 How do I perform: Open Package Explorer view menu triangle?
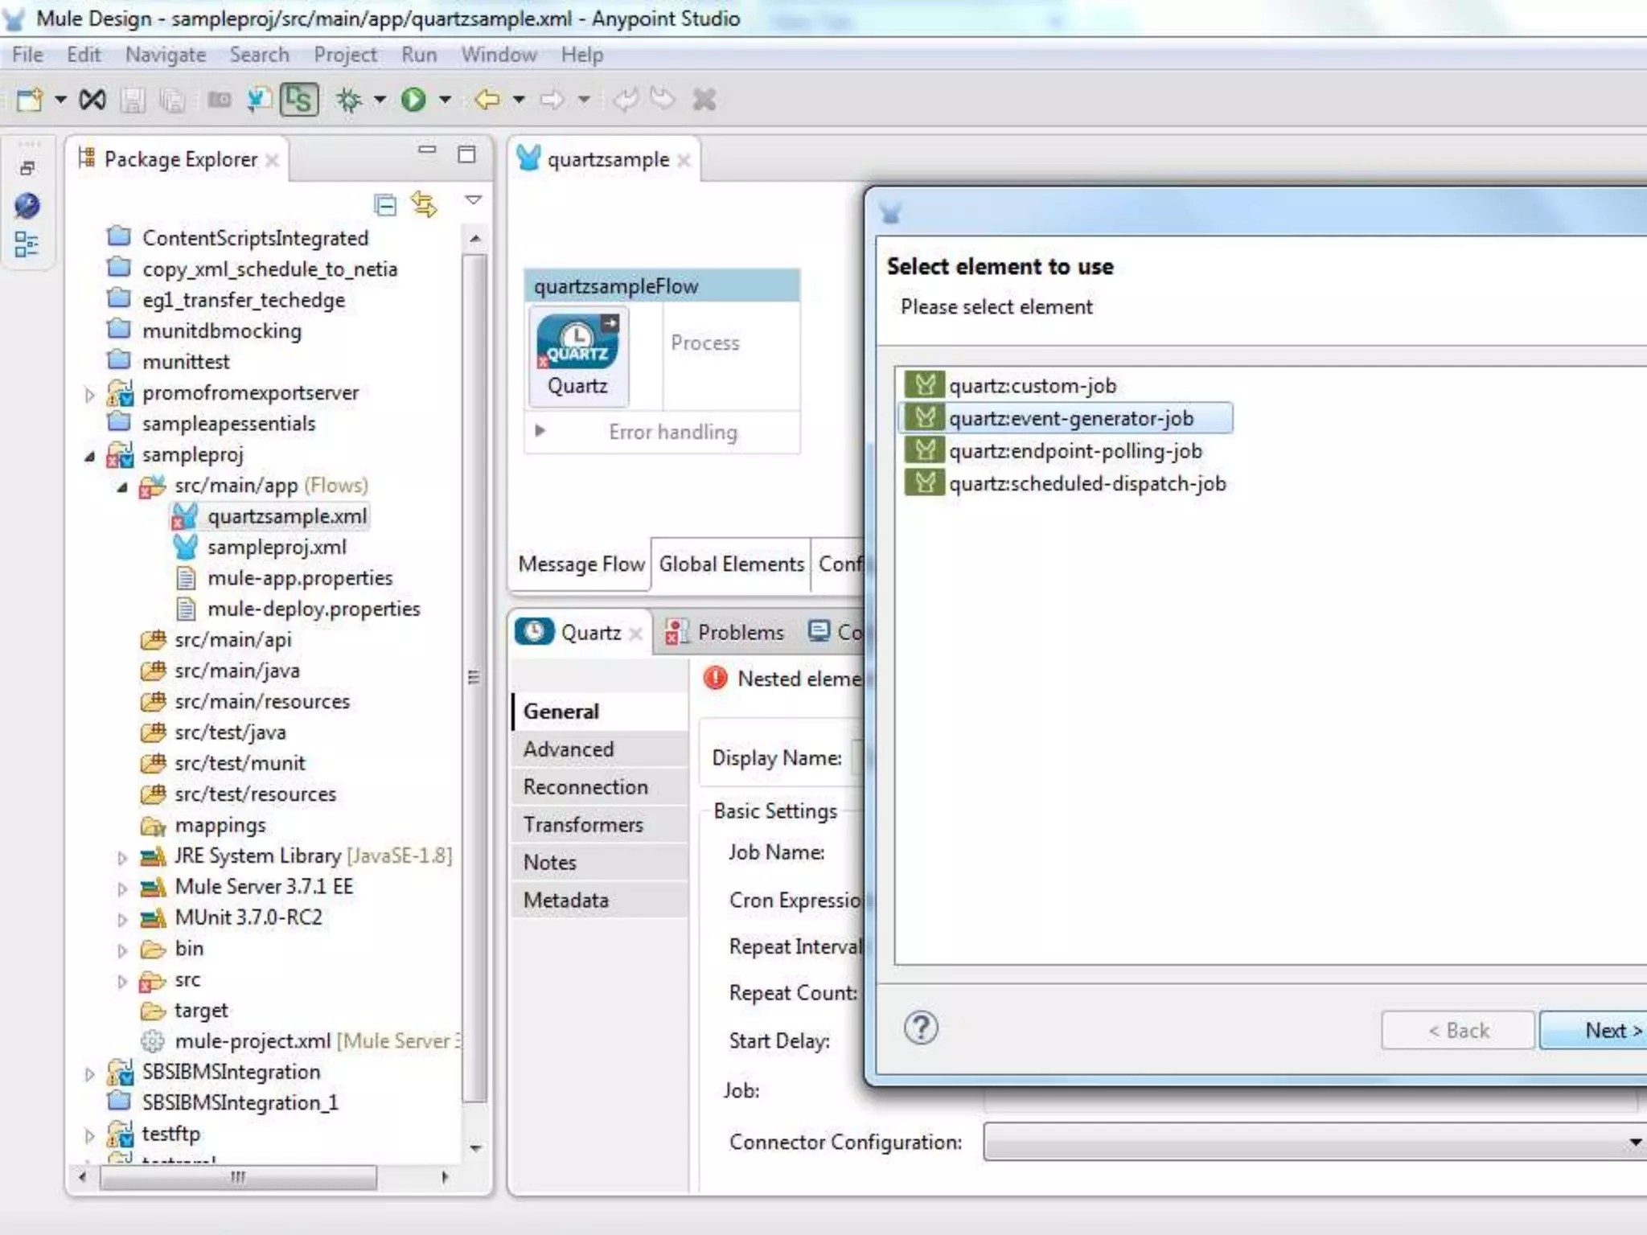(473, 199)
